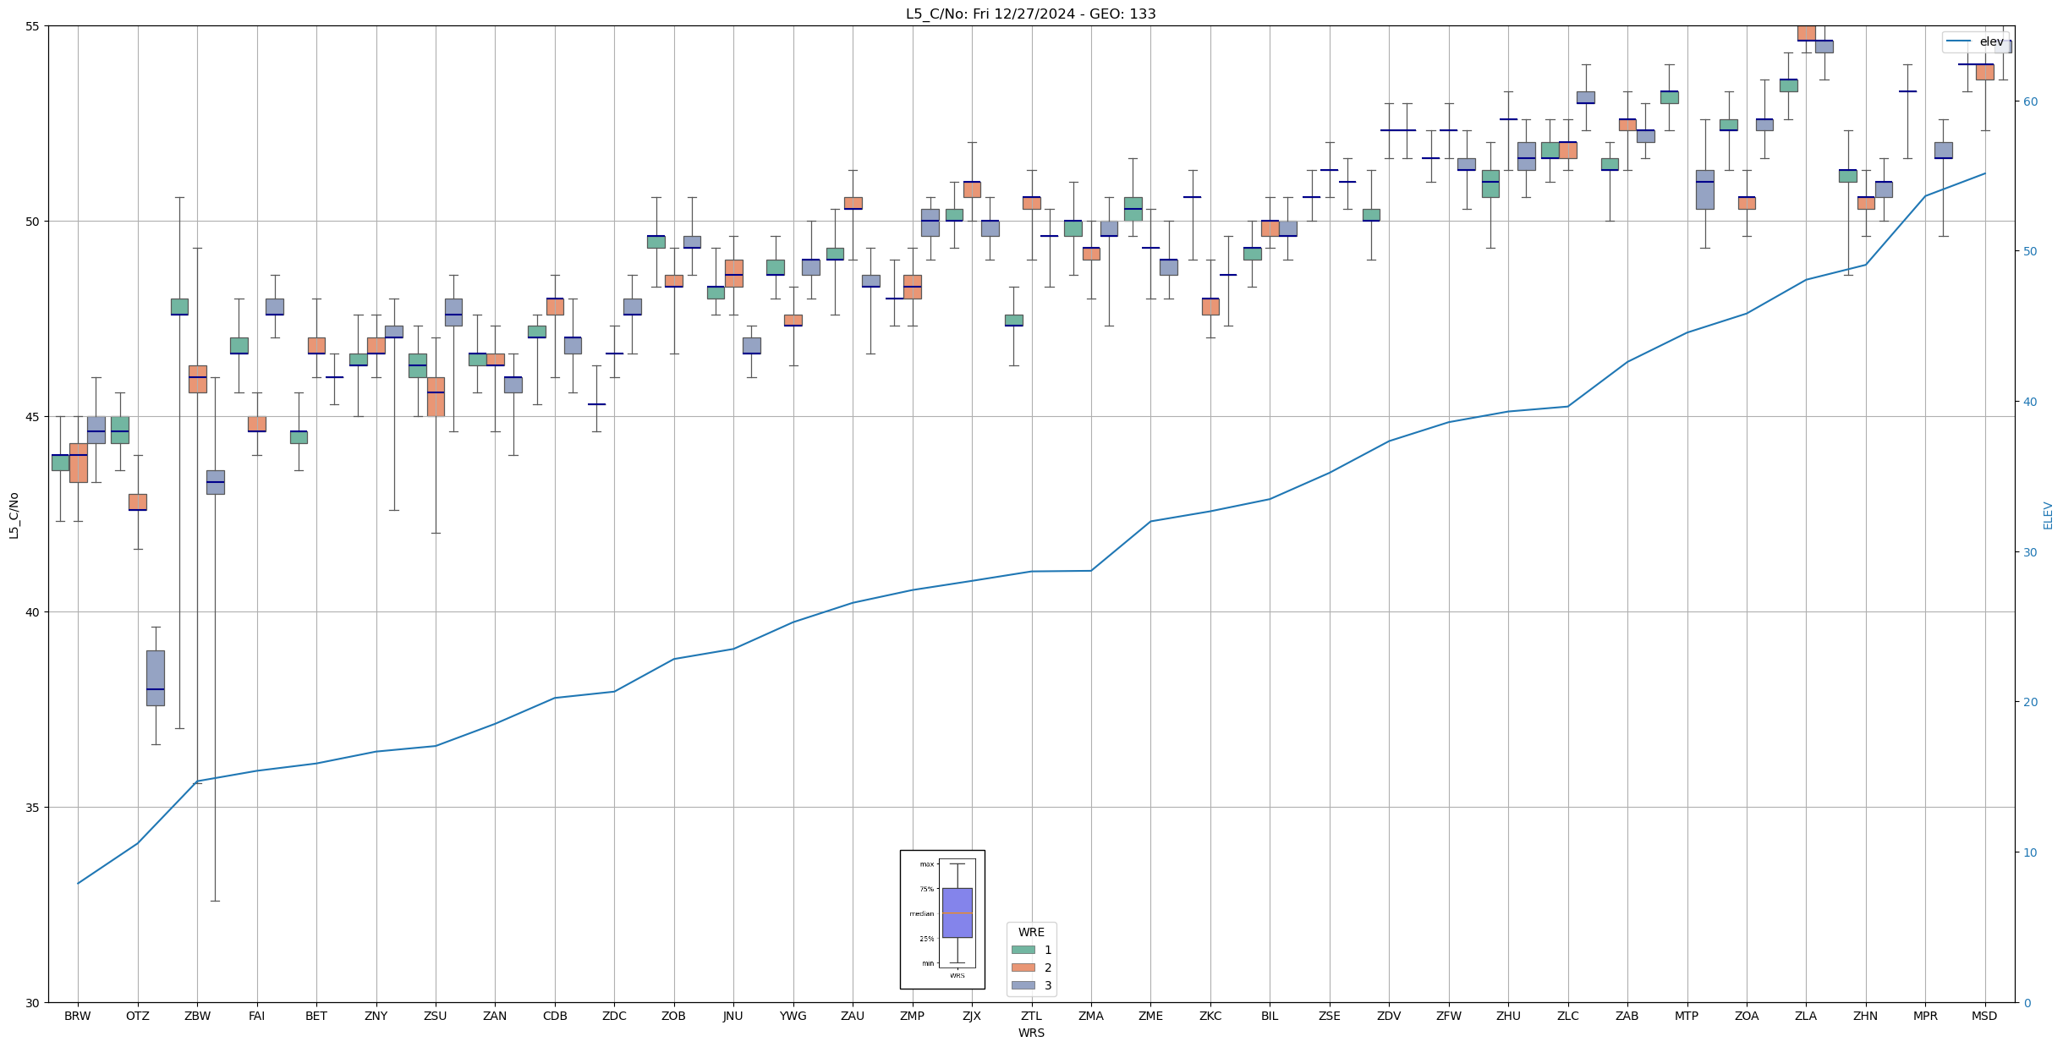Click the 55 tick on left axis
The image size is (2063, 1047).
(x=33, y=26)
